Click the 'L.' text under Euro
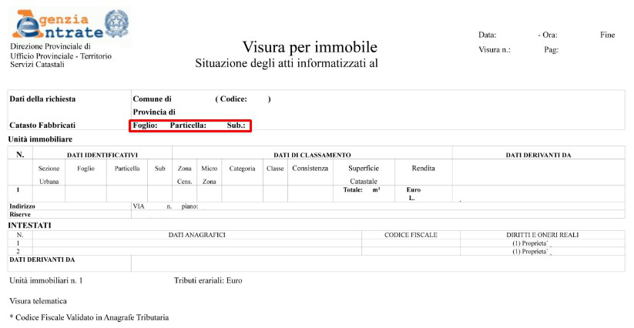The width and height of the screenshot is (634, 328). [411, 198]
